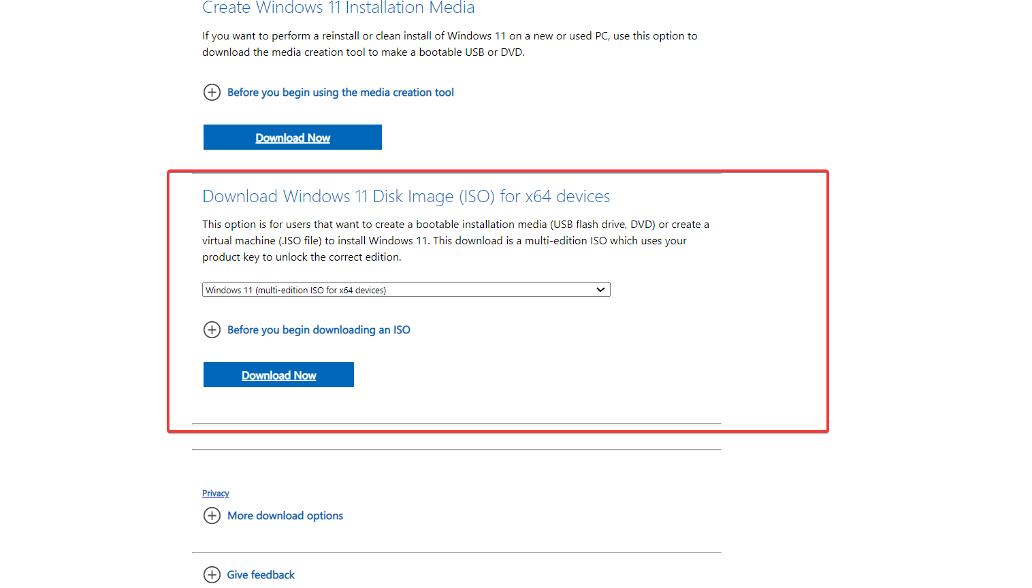
Task: Click Download Now under Create Installation Media
Action: (x=293, y=137)
